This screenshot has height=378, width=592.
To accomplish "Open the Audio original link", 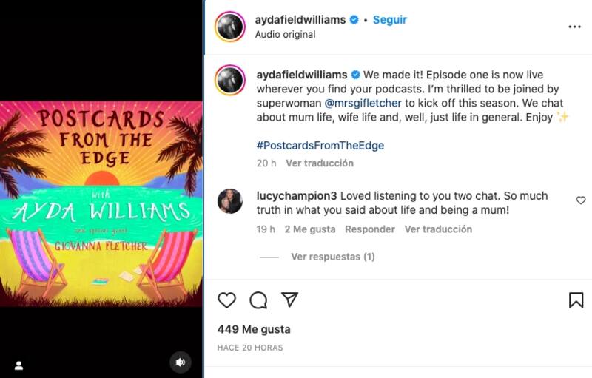I will (x=285, y=34).
